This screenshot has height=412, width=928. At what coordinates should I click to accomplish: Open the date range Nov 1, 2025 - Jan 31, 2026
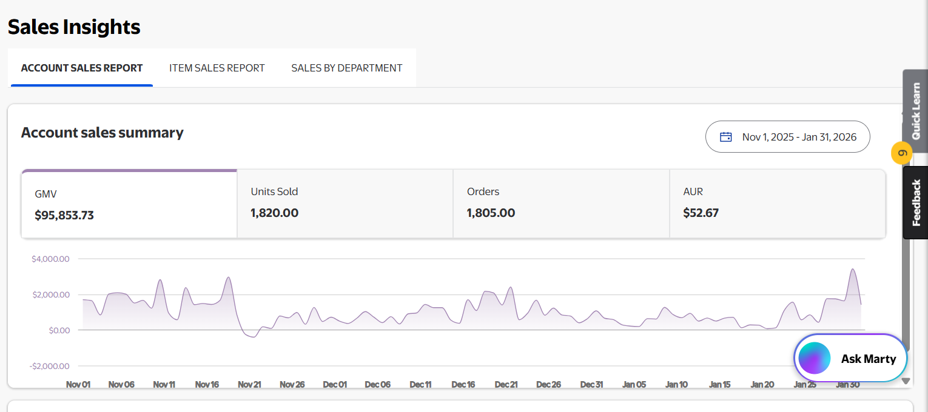coord(787,137)
